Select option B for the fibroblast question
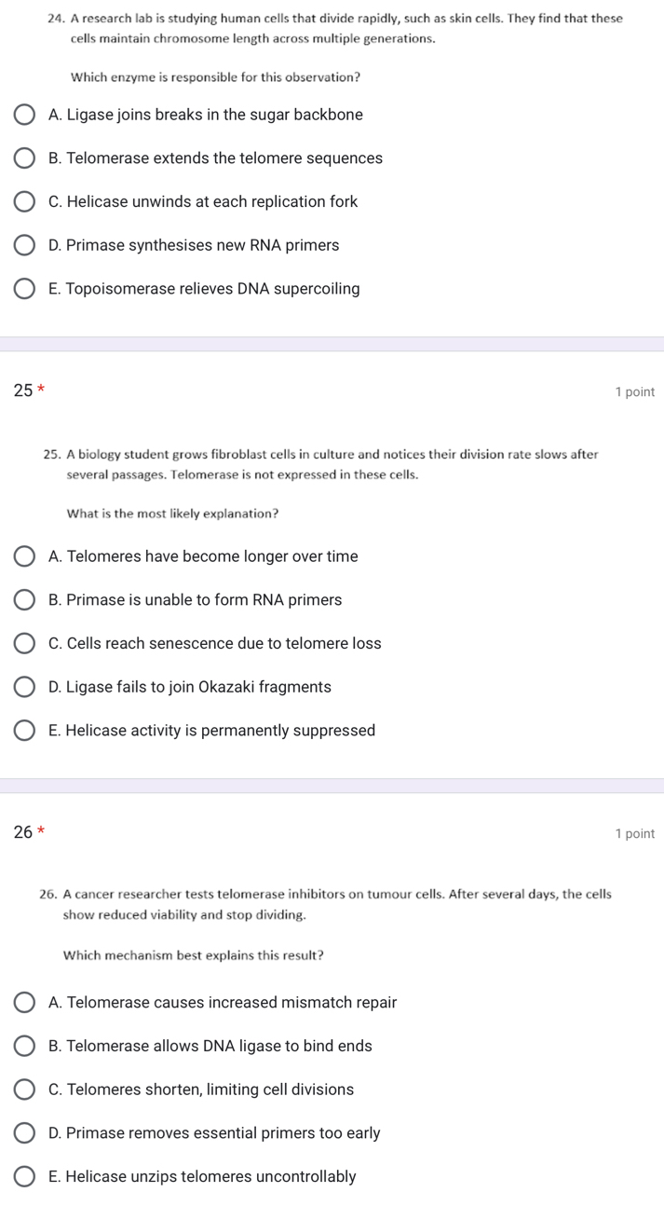Image resolution: width=664 pixels, height=1206 pixels. click(x=24, y=599)
